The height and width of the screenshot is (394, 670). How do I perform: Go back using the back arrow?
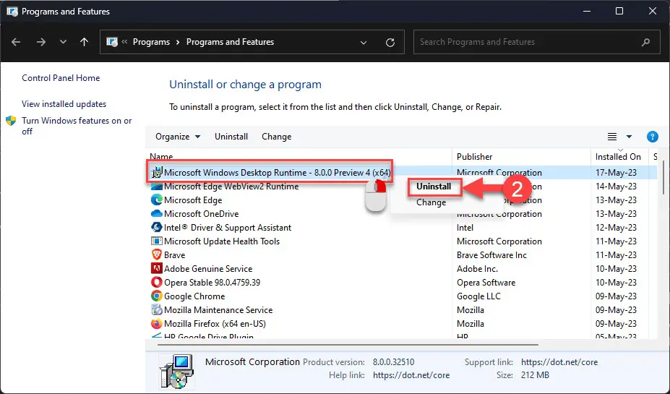[x=16, y=42]
